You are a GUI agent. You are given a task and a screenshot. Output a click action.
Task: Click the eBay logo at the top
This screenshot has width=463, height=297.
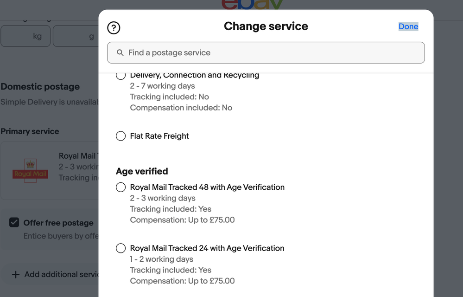pos(253,5)
